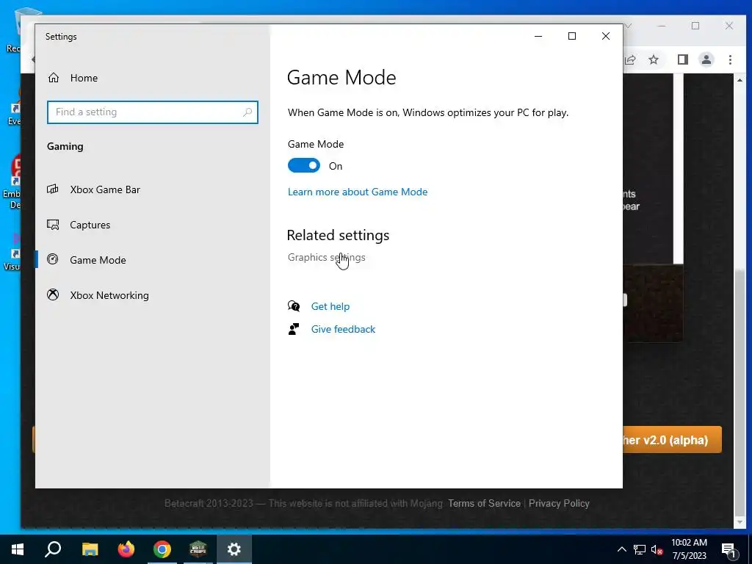Click the Captures sidebar icon
The height and width of the screenshot is (564, 752).
point(53,225)
